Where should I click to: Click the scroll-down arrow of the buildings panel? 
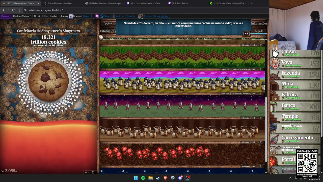click(x=266, y=172)
